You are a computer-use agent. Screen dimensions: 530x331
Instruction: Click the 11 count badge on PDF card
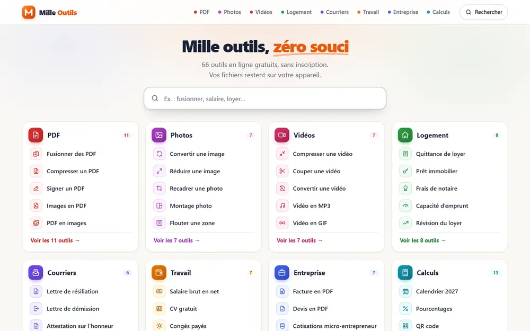tap(126, 135)
